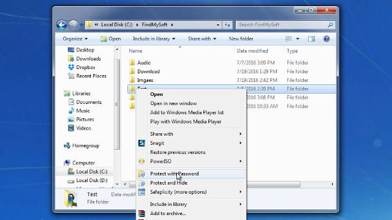Click the Back navigation arrow

click(61, 24)
